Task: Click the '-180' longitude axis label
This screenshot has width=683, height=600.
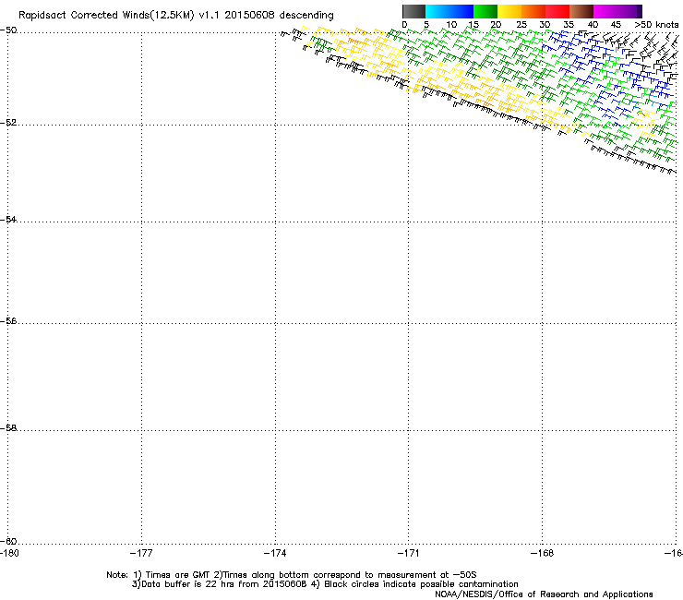Action: 9,553
